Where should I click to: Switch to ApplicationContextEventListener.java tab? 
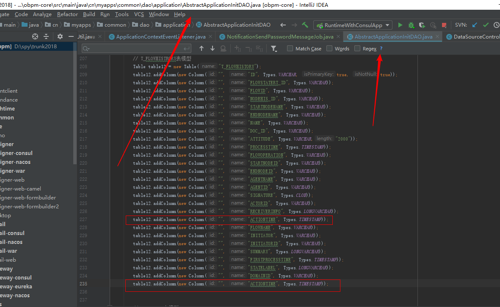tap(161, 37)
